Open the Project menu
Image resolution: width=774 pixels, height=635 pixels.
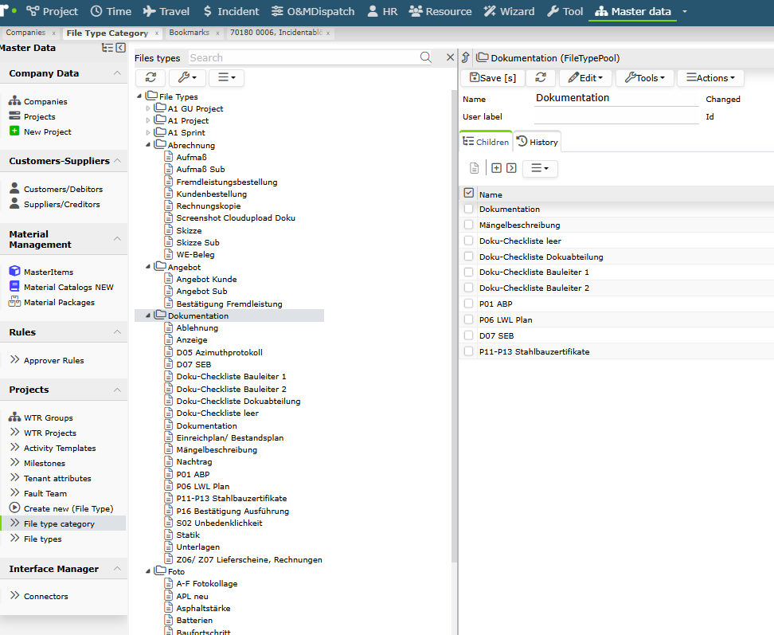pyautogui.click(x=53, y=11)
